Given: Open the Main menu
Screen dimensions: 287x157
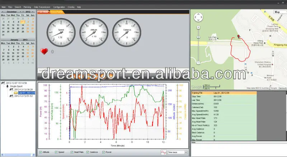Looking at the screenshot, I should (4, 7).
